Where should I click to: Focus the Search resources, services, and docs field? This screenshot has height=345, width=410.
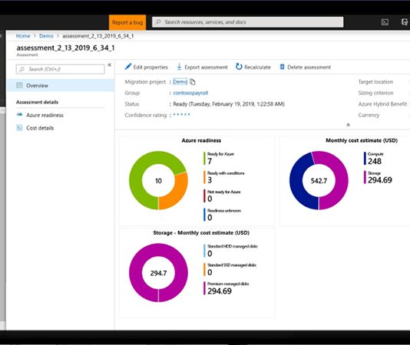coord(248,22)
